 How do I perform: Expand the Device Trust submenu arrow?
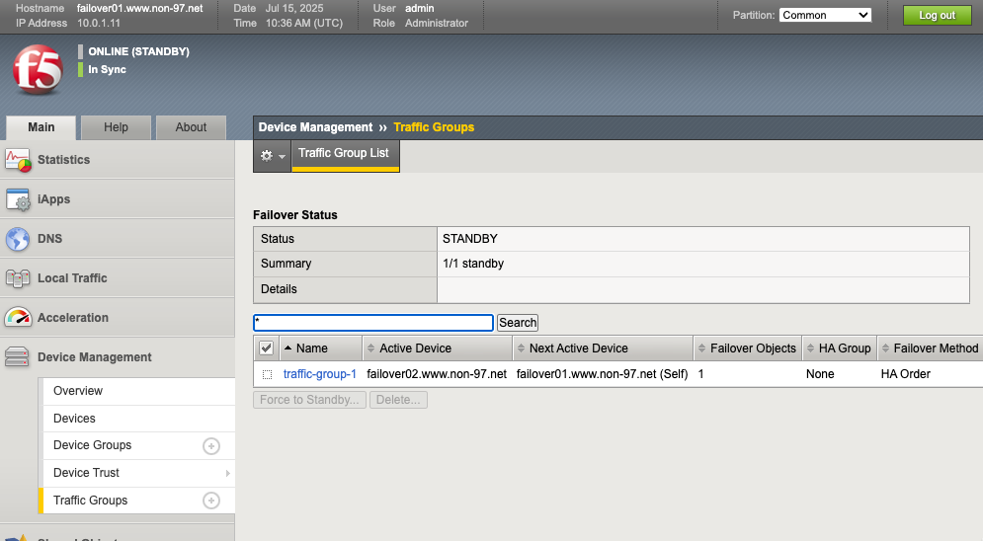click(x=227, y=474)
